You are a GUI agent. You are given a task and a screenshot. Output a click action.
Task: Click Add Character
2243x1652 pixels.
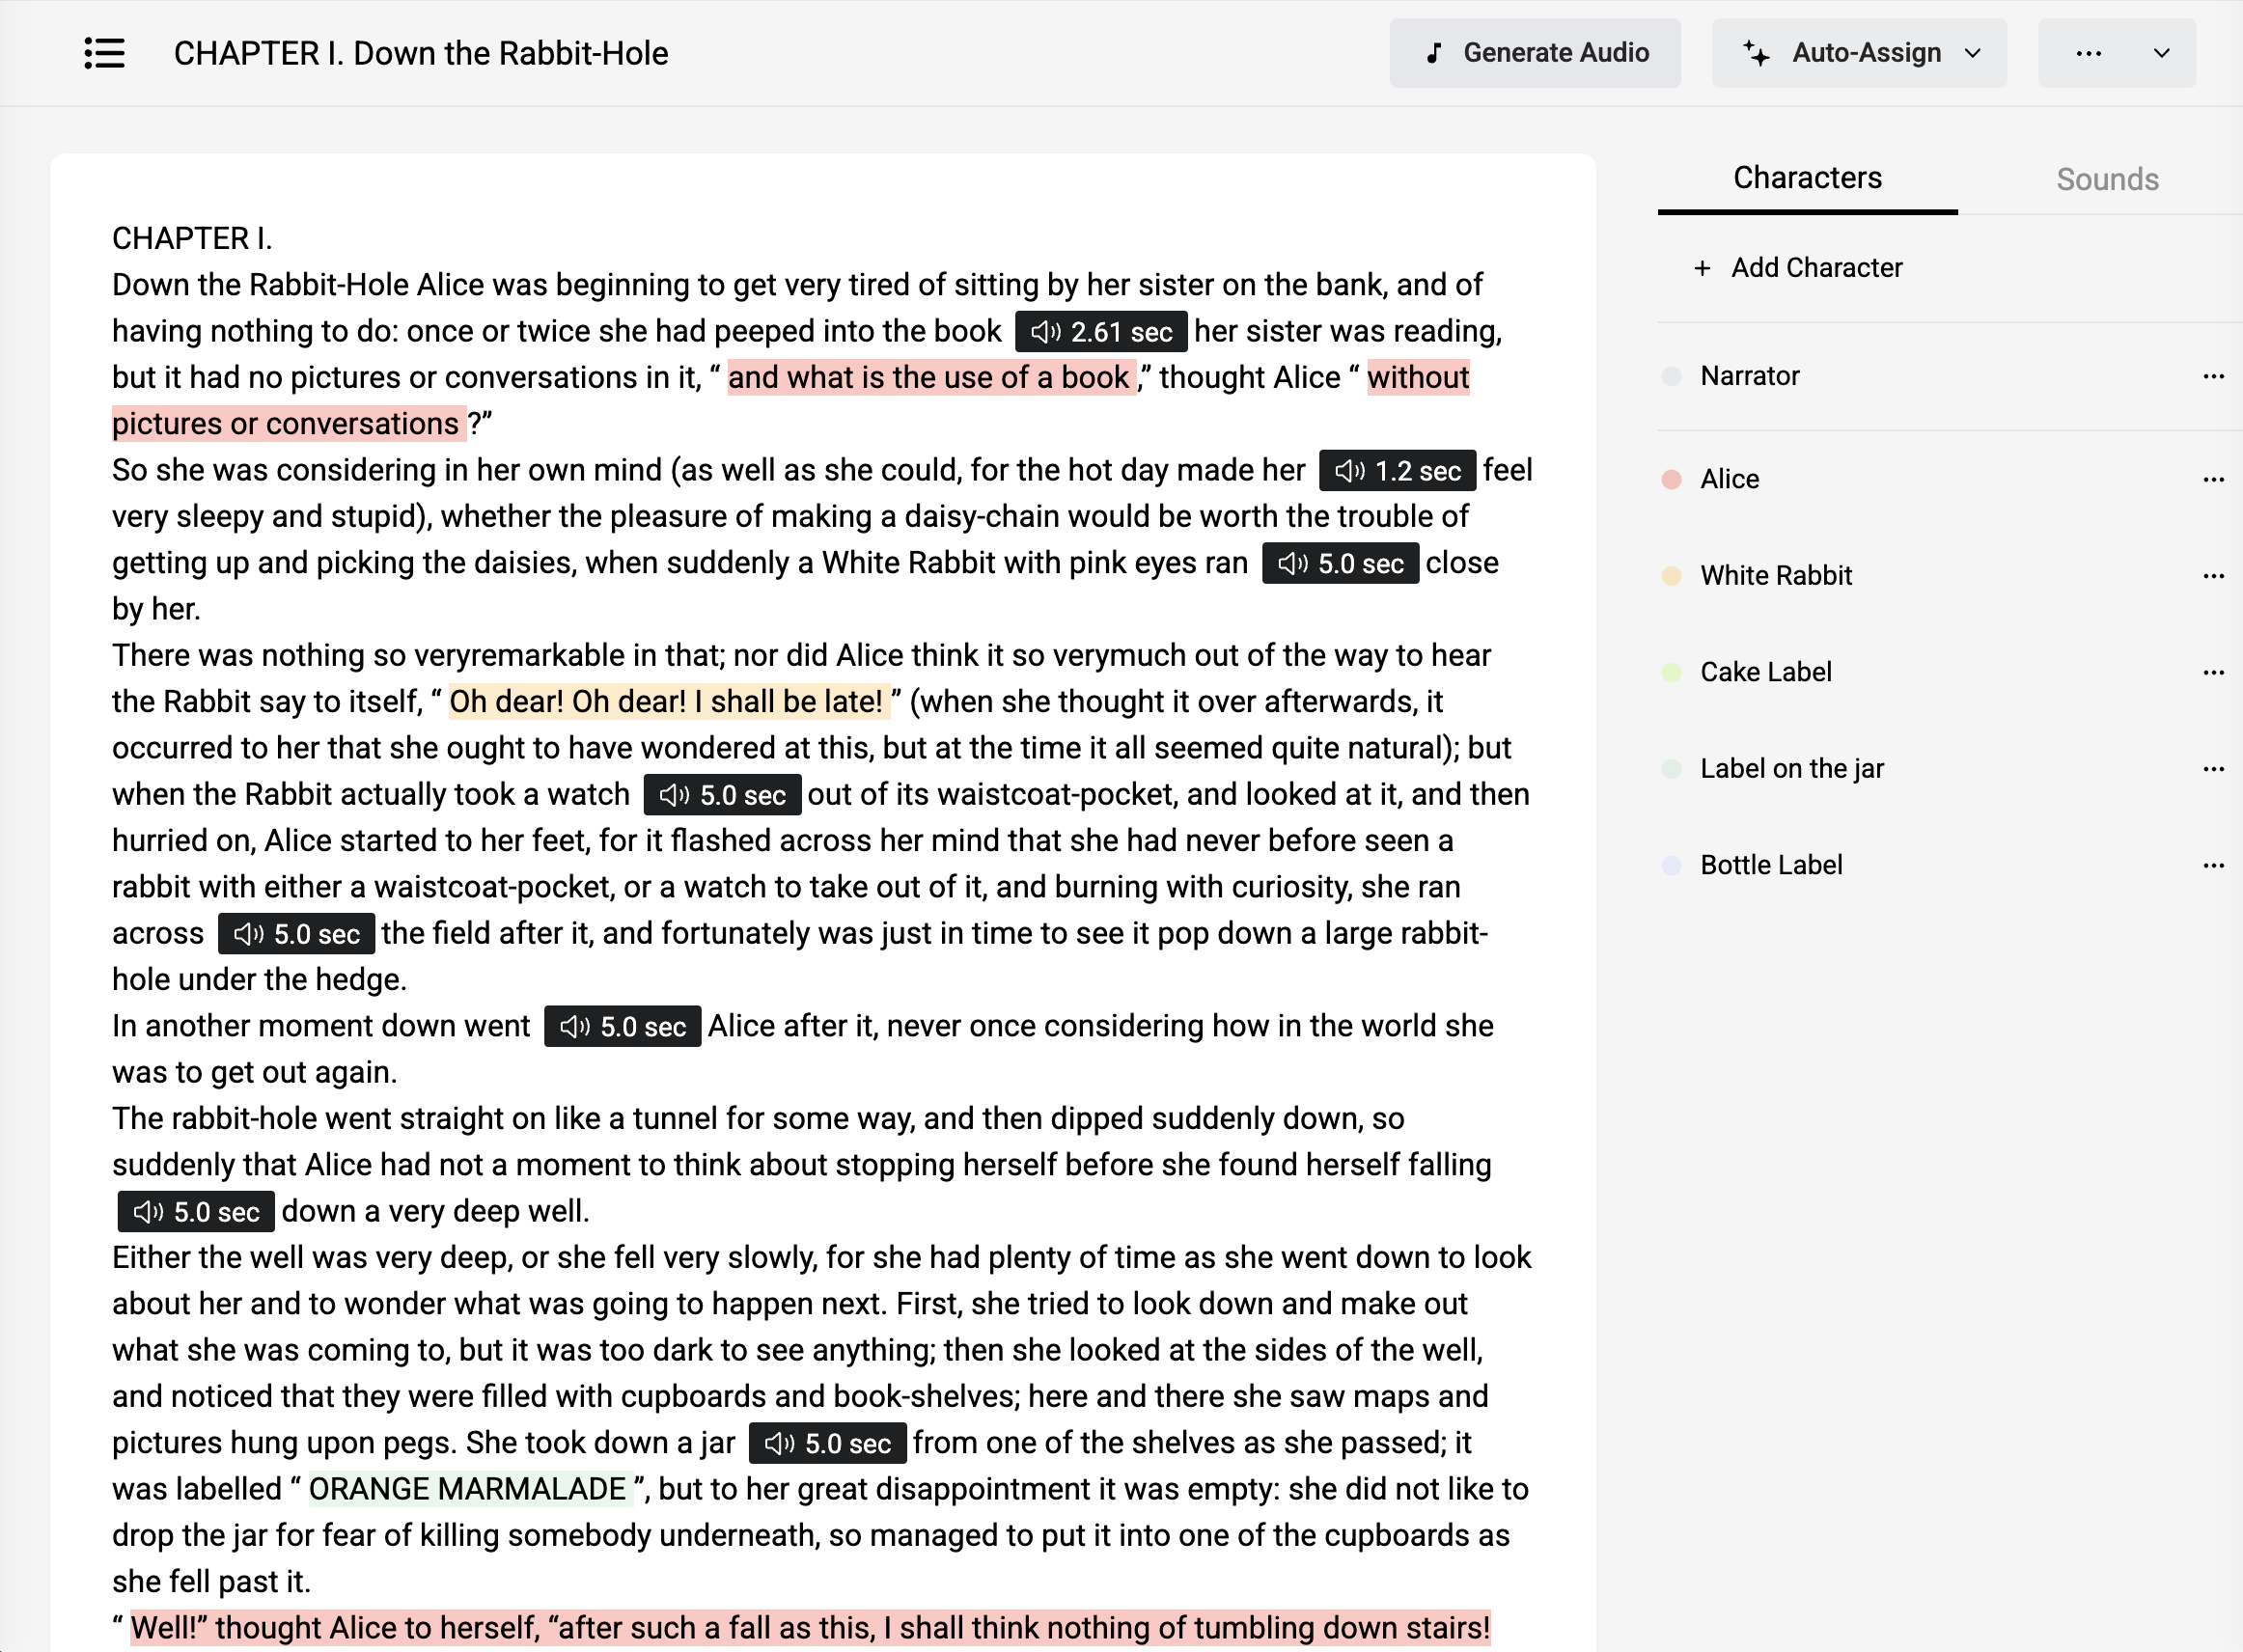[x=1799, y=267]
